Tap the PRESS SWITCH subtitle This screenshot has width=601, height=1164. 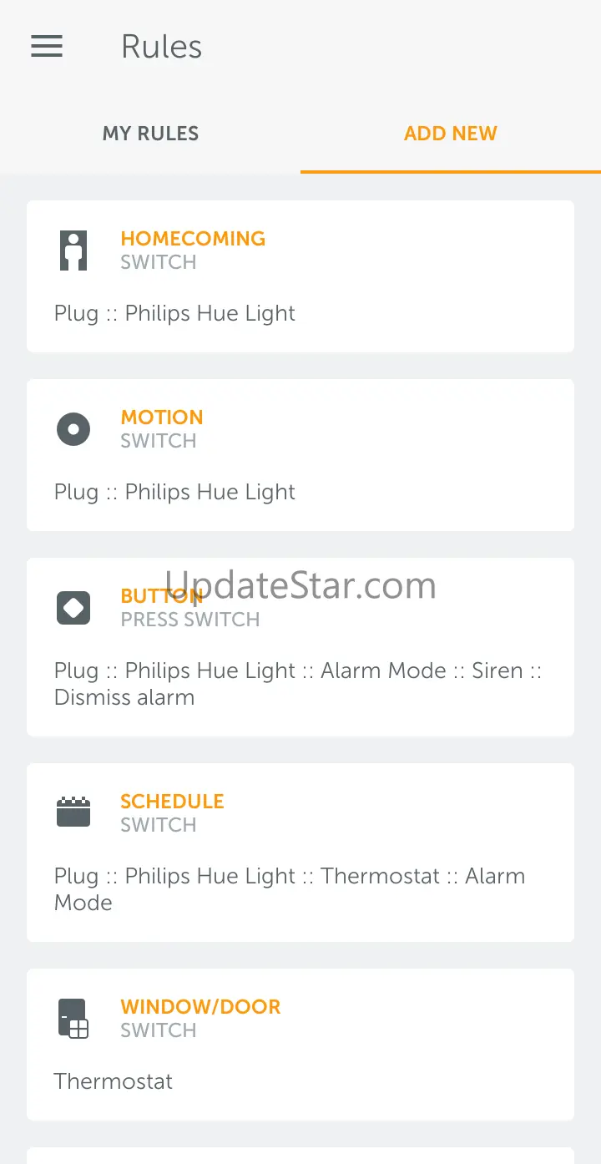[190, 620]
